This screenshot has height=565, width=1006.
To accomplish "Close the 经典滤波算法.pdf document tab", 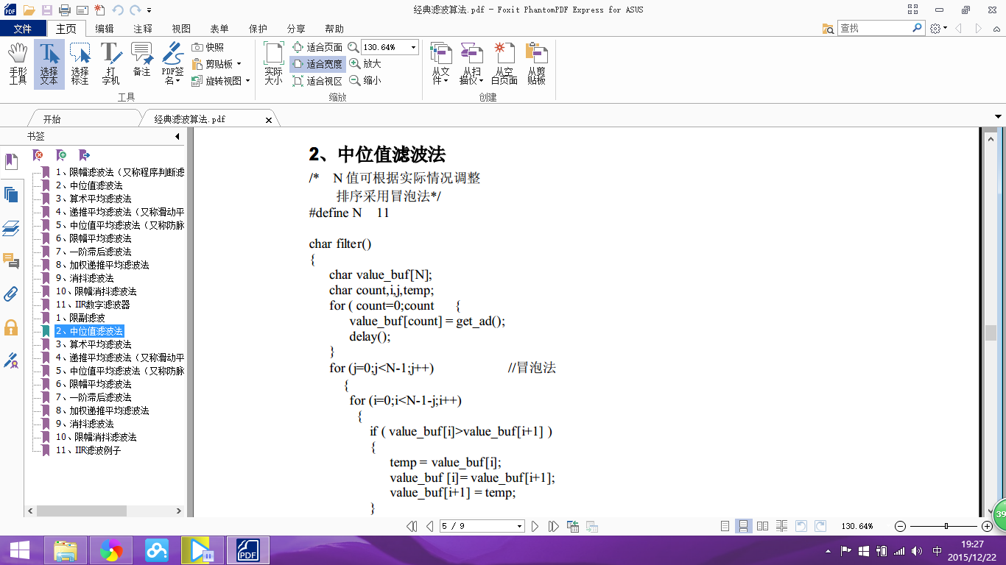I will (269, 120).
